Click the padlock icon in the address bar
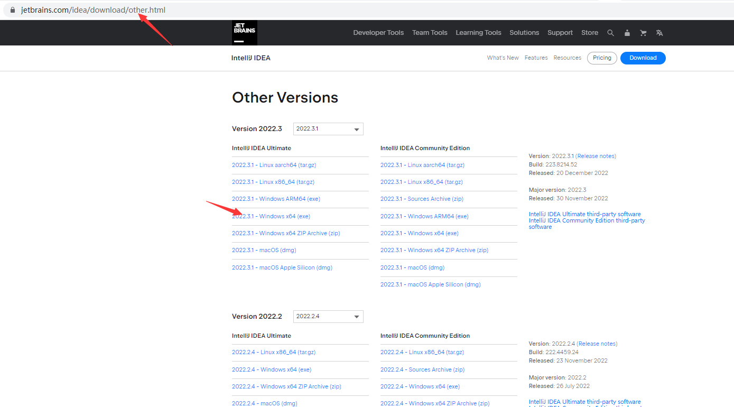 coord(13,10)
